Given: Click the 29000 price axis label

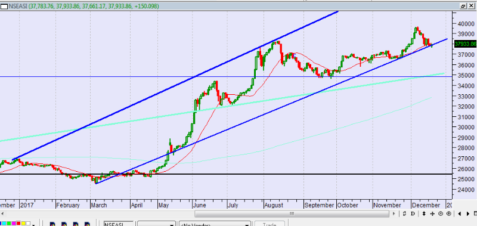Looking at the screenshot, I should 467,138.
